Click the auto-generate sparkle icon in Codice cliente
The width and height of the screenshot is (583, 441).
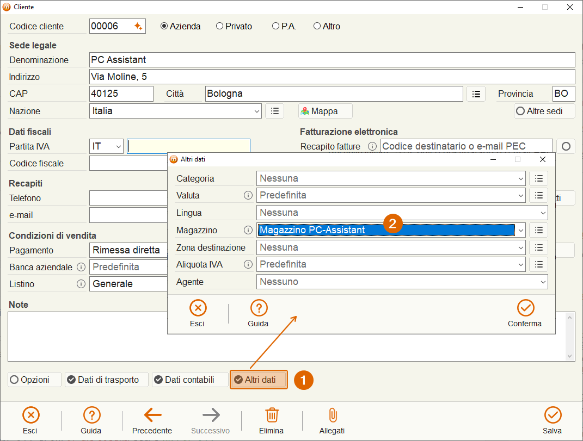click(138, 26)
